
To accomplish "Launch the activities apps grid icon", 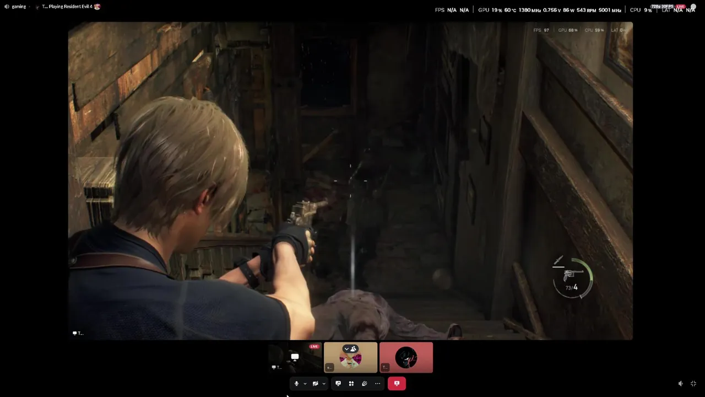I will pyautogui.click(x=351, y=383).
